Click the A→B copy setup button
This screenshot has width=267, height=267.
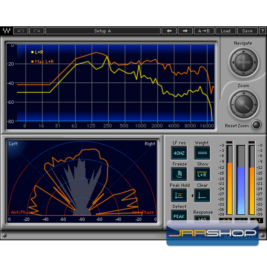[204, 31]
